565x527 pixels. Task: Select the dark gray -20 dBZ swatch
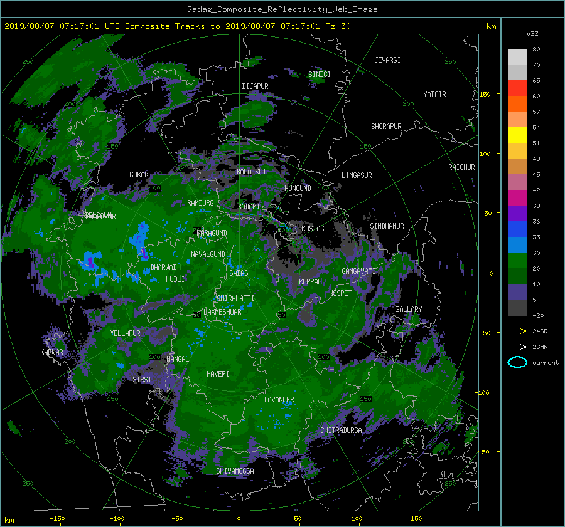517,307
